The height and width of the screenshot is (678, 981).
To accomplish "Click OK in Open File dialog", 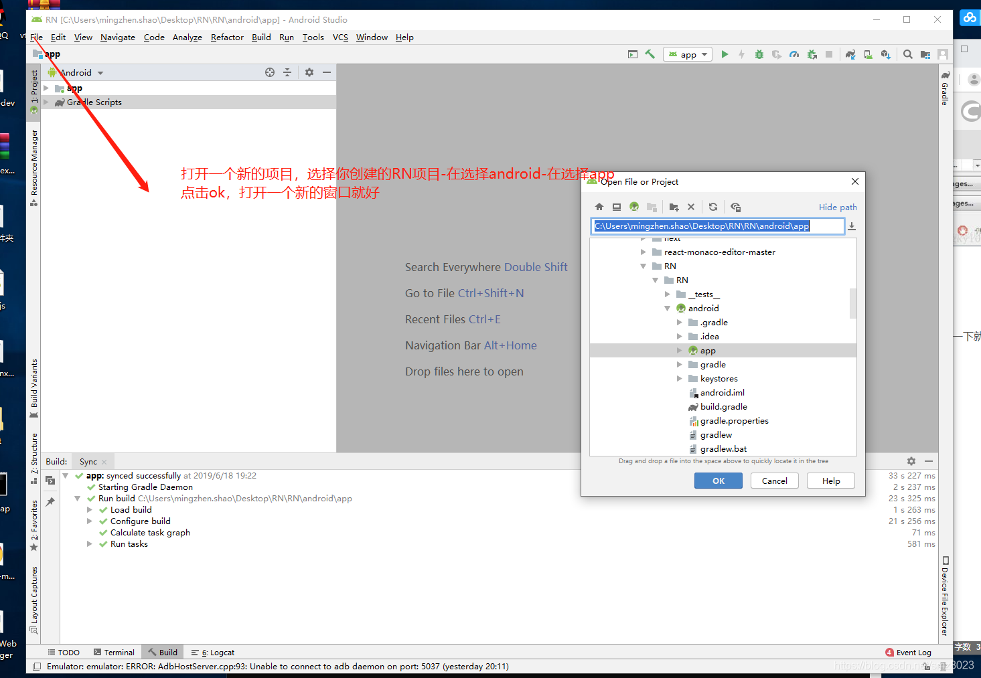I will pos(719,481).
